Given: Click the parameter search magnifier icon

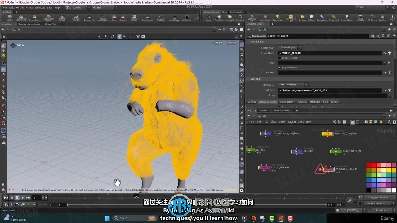Looking at the screenshot, I should [383, 36].
